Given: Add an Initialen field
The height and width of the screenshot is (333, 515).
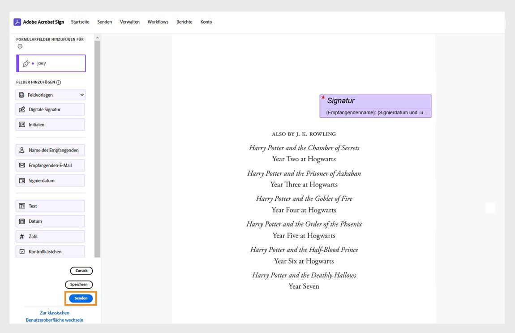Looking at the screenshot, I should 50,125.
